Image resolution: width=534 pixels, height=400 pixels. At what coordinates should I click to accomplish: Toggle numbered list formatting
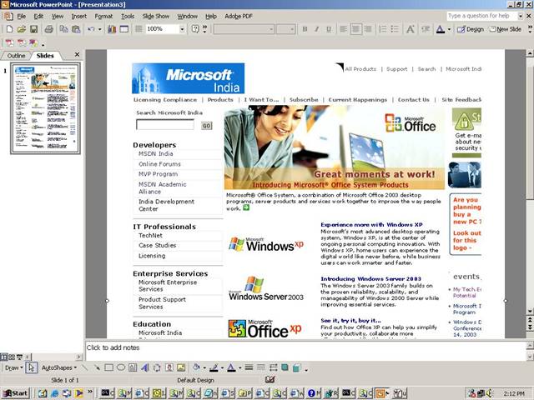tap(383, 29)
